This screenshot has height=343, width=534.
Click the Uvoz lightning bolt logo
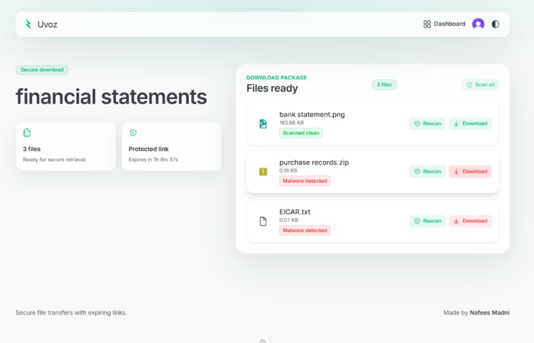click(28, 24)
